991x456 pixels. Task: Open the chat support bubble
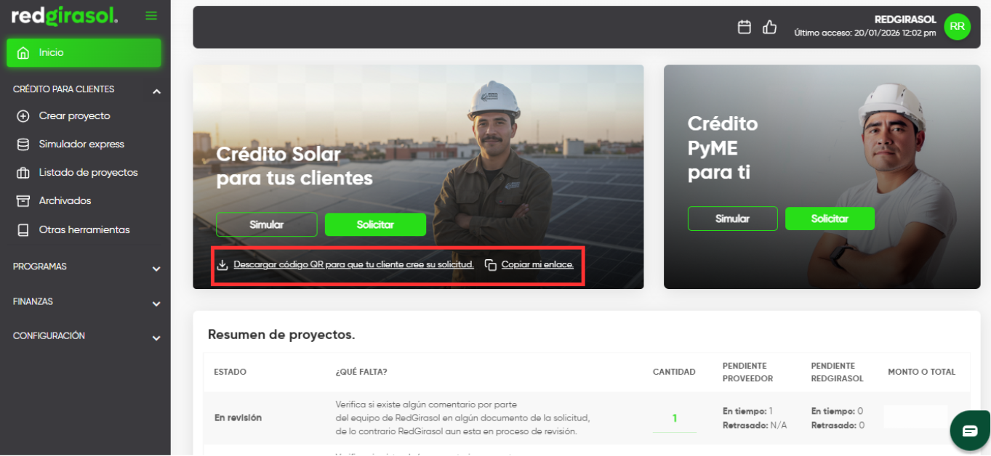(x=970, y=431)
